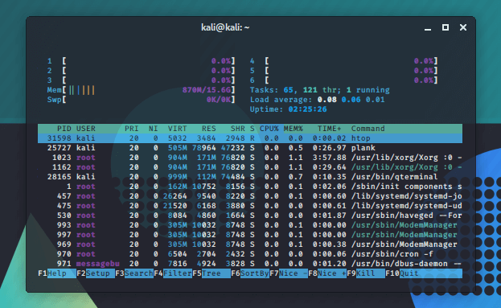
Task: Start F3 Search in htop
Action: 134,273
